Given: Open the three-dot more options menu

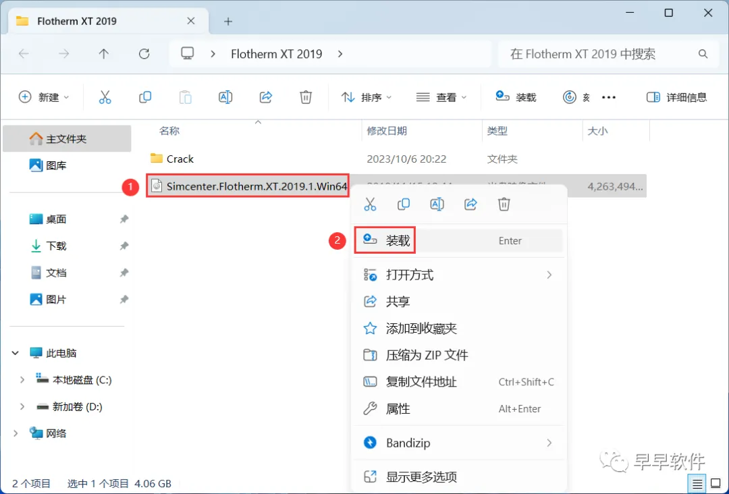Looking at the screenshot, I should [x=609, y=97].
